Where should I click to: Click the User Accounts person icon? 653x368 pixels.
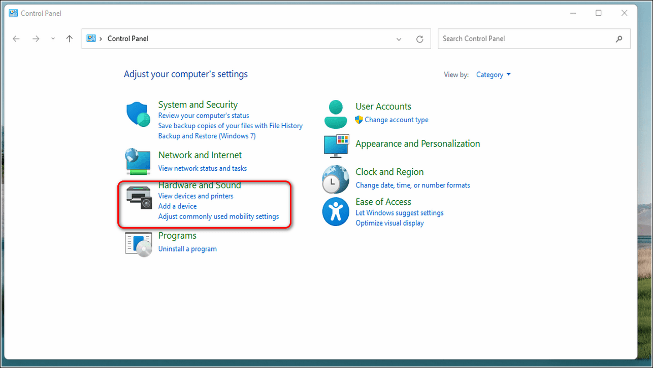point(335,114)
